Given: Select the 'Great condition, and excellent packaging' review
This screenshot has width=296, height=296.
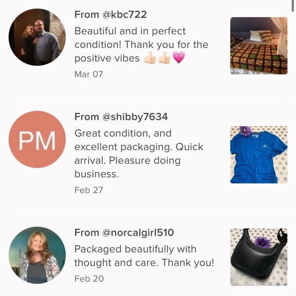Looking at the screenshot, I should 139,154.
